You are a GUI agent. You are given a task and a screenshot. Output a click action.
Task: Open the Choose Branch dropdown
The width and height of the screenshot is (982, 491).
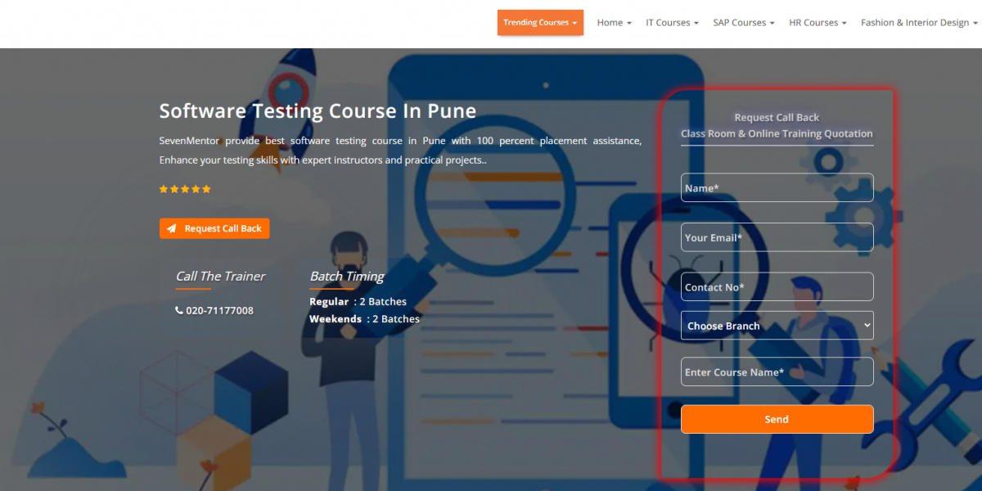pos(777,326)
